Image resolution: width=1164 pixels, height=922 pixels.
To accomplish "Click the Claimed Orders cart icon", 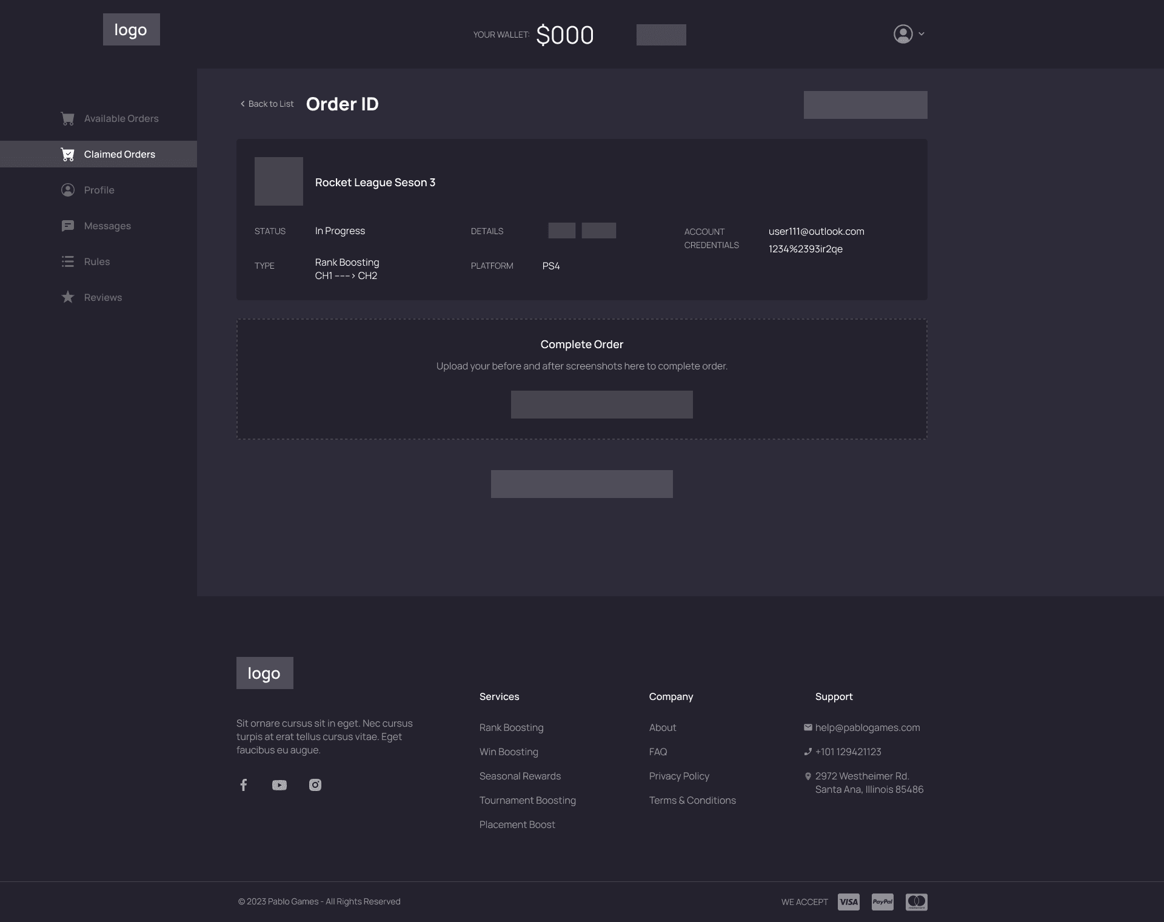I will tap(68, 155).
